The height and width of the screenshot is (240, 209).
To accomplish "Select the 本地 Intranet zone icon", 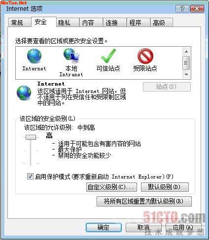I will (71, 56).
